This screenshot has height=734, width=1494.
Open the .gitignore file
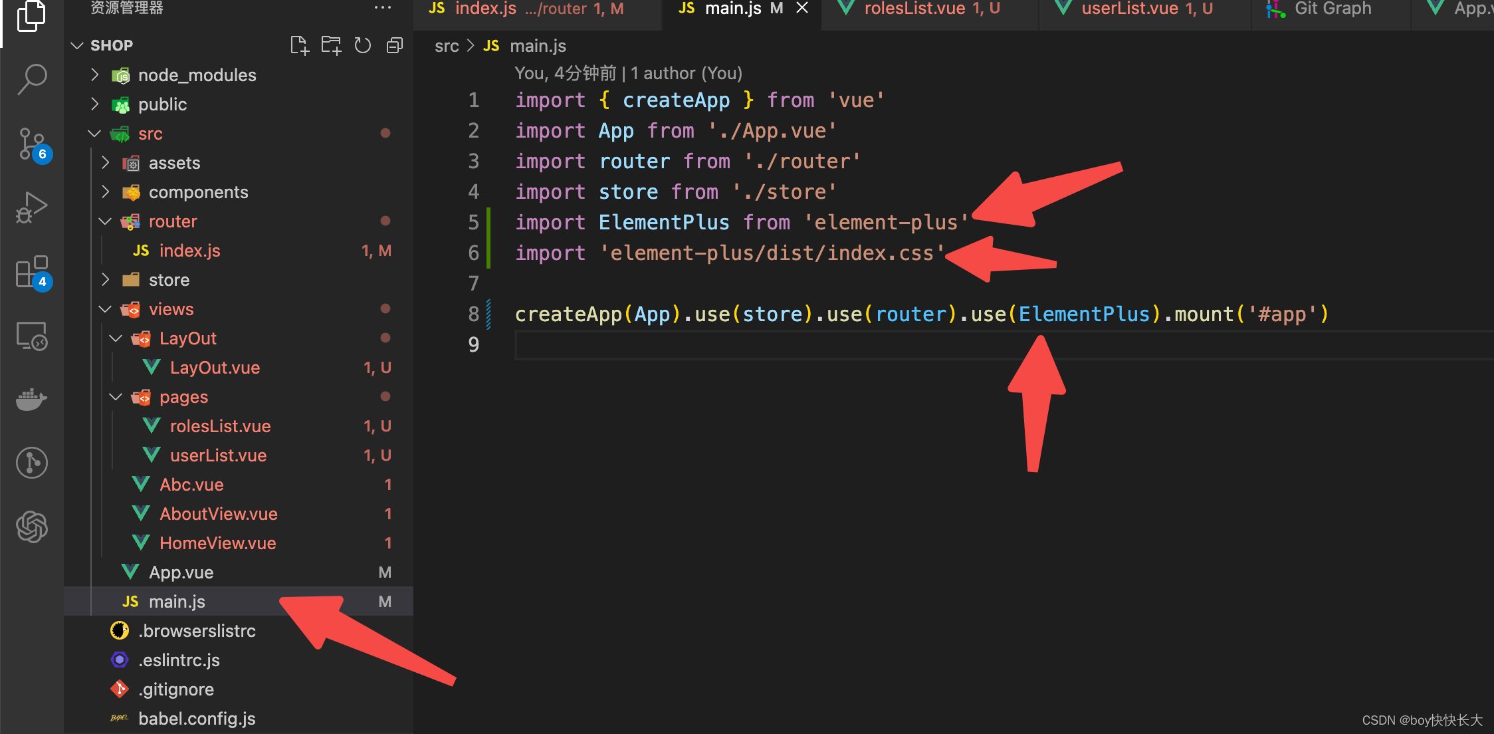(239, 689)
